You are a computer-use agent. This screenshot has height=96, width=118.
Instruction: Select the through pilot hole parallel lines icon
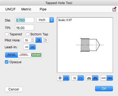[x=32, y=40]
